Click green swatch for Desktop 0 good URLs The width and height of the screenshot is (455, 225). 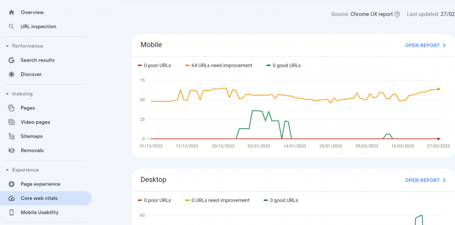point(266,200)
